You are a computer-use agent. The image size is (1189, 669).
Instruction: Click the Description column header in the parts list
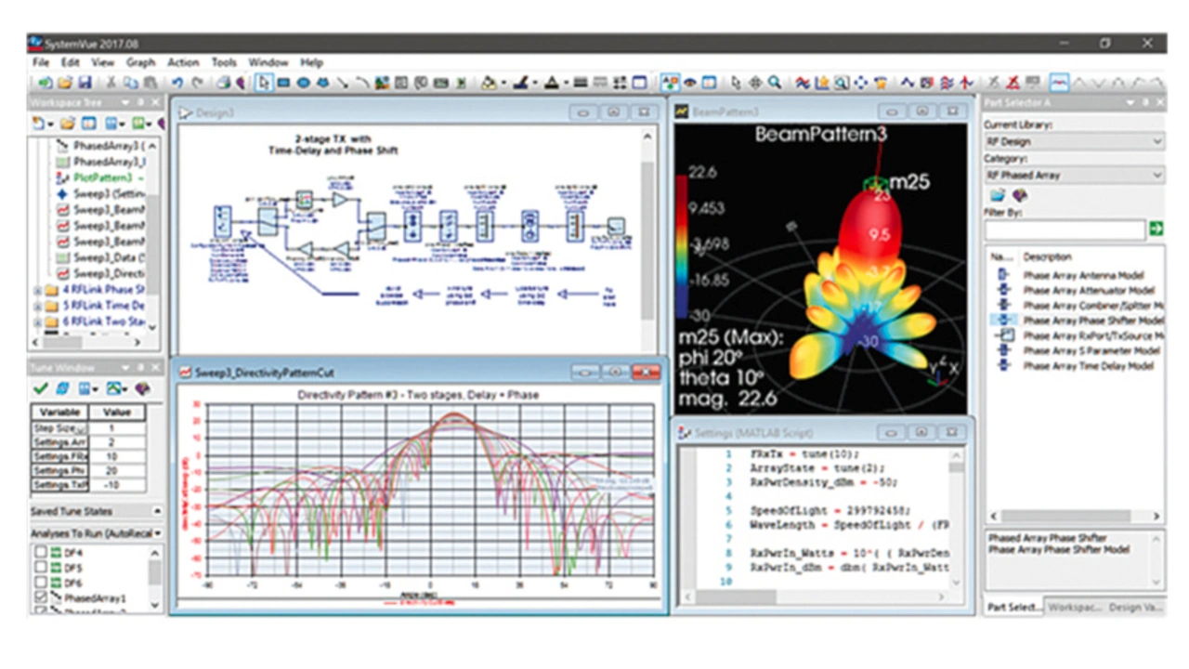pyautogui.click(x=1047, y=256)
